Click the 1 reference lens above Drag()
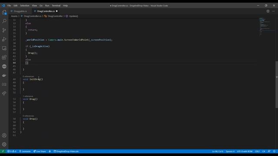This screenshot has height=156, width=278. click(28, 96)
